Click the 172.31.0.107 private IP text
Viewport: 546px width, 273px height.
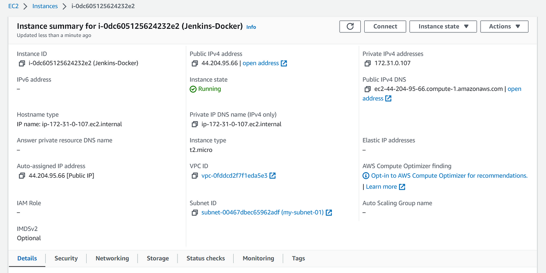[392, 63]
